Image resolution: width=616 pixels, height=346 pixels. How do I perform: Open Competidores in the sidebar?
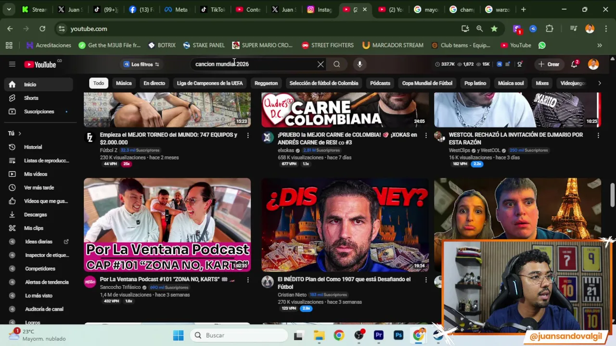(38, 269)
